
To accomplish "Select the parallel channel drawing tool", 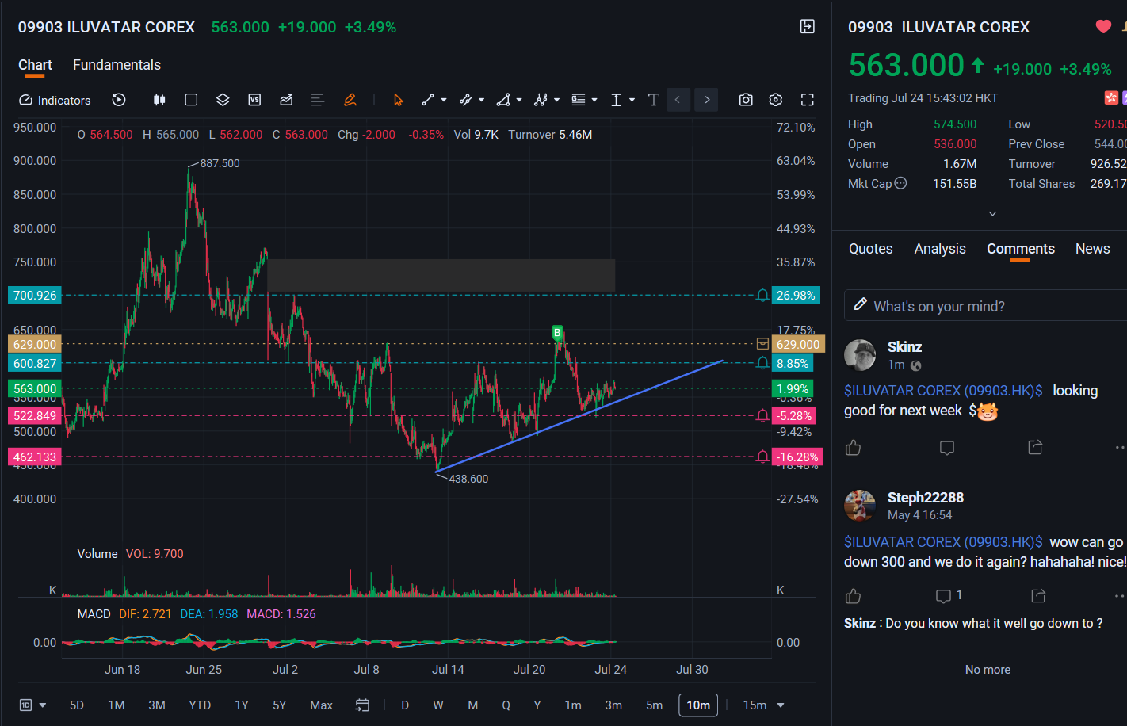I will pyautogui.click(x=465, y=100).
